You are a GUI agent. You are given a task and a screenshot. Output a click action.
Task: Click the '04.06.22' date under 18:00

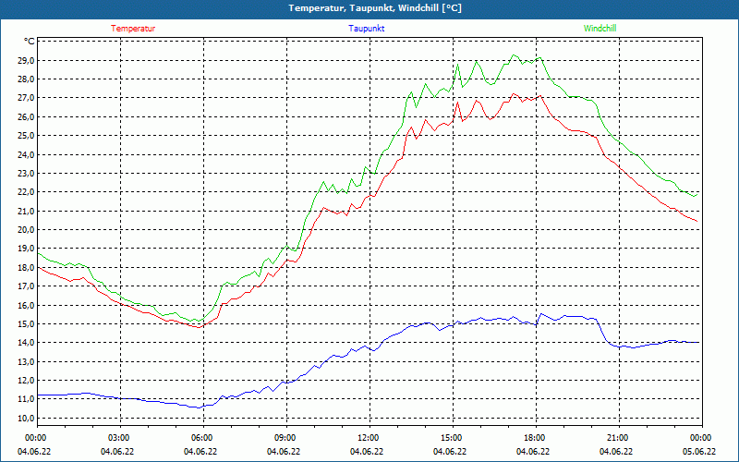[533, 452]
